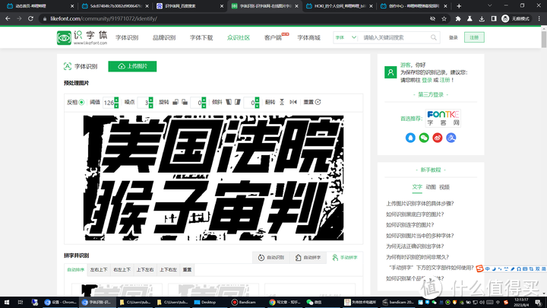Click the 登录 login link in header

[453, 38]
